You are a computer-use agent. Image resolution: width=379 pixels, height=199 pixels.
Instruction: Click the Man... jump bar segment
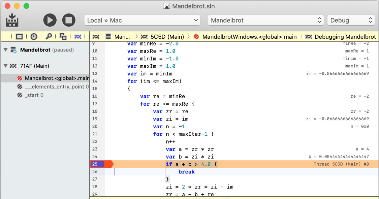pyautogui.click(x=122, y=37)
